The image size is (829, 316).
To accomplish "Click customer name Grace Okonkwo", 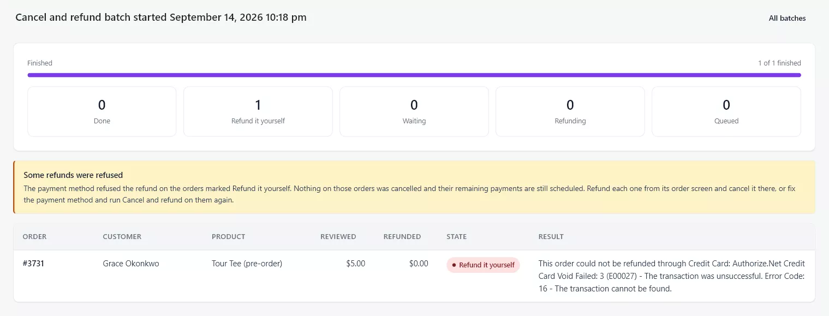I will click(131, 263).
